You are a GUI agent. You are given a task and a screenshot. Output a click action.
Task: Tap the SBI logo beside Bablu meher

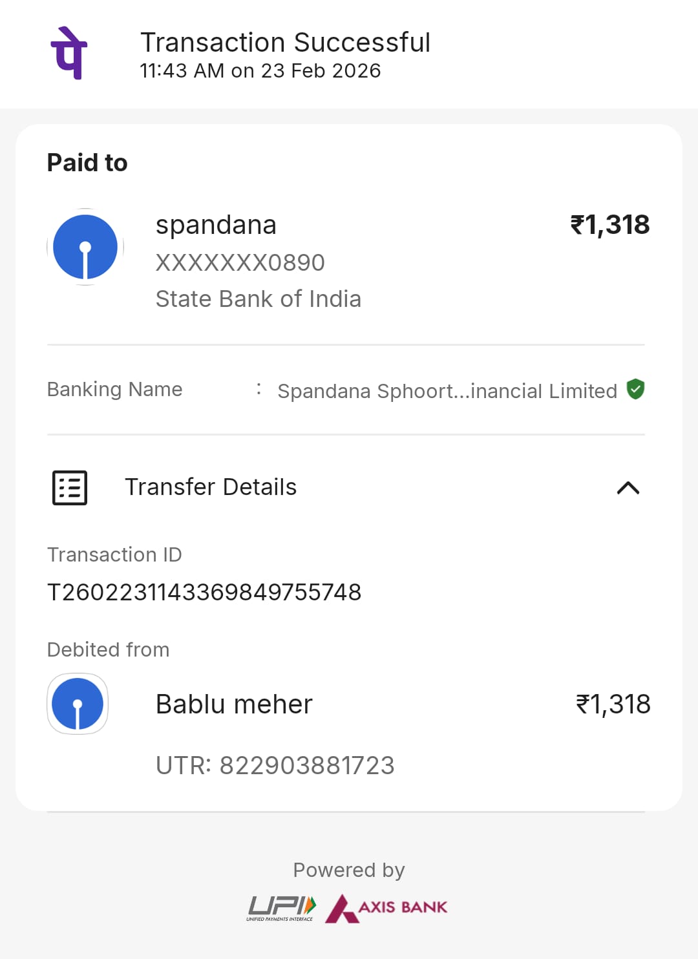click(78, 704)
